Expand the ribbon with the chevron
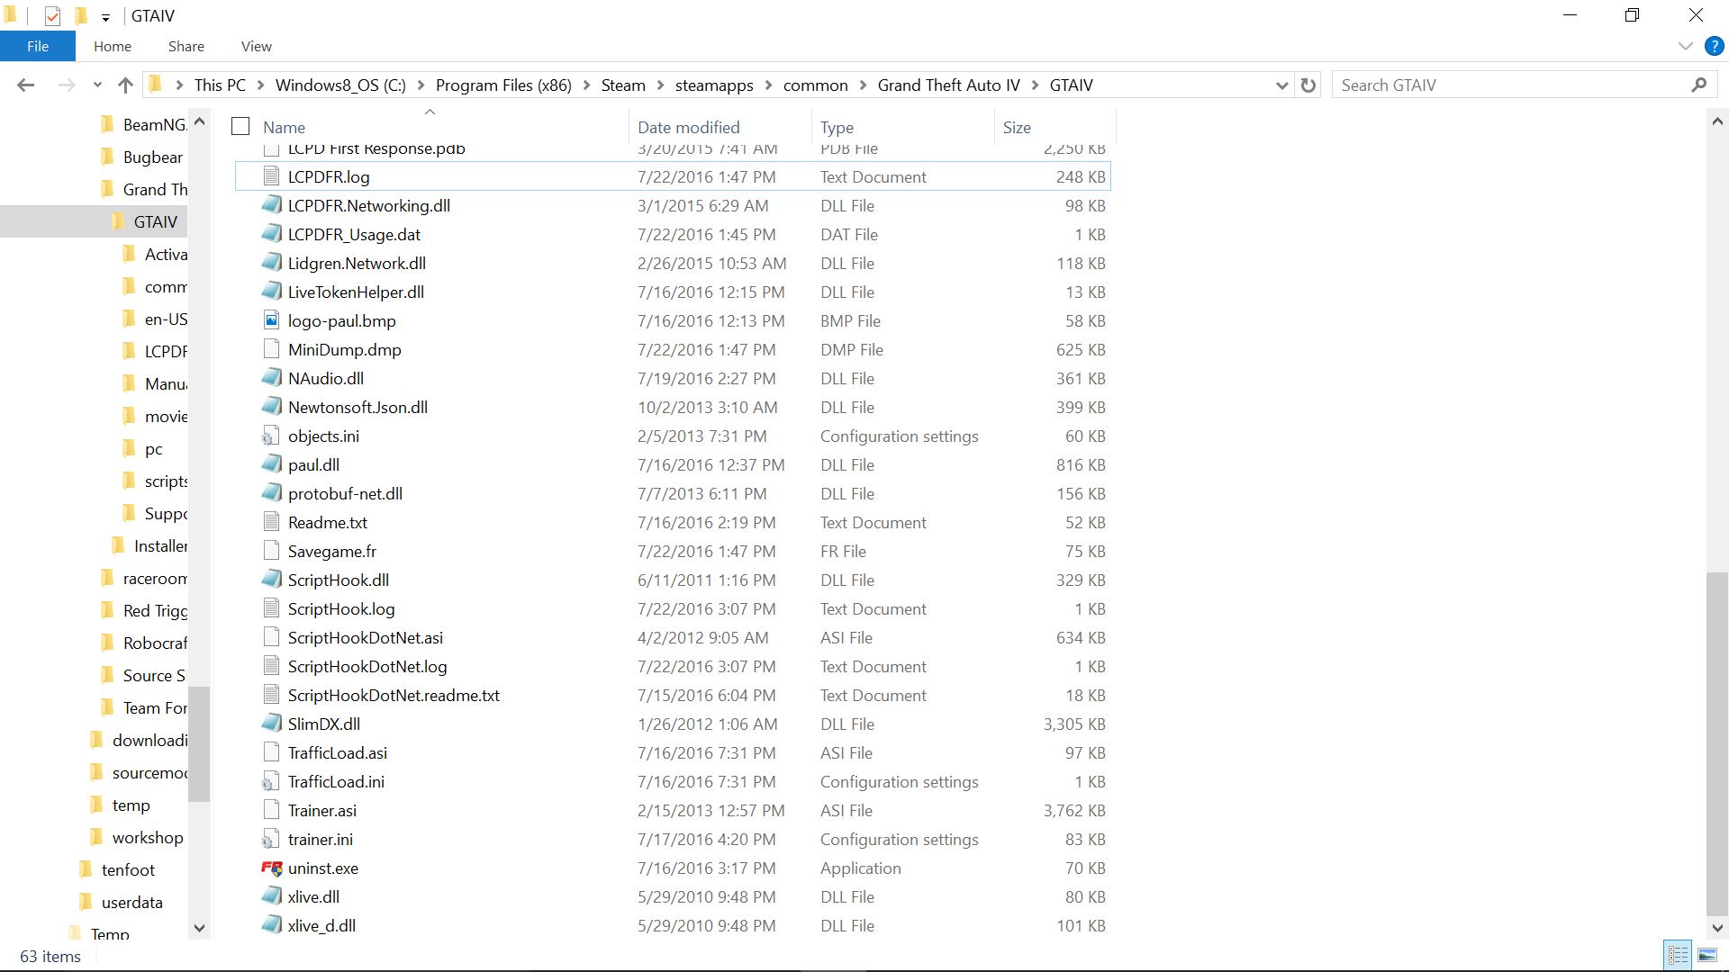This screenshot has height=972, width=1729. coord(1685,46)
